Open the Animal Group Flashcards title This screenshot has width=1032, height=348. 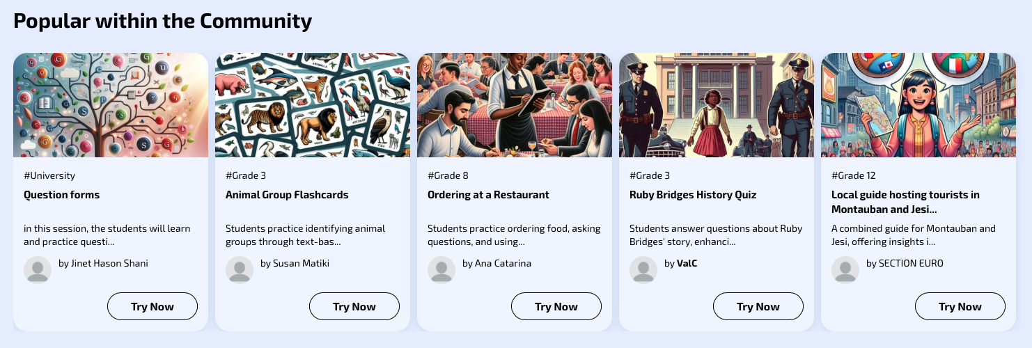click(287, 195)
